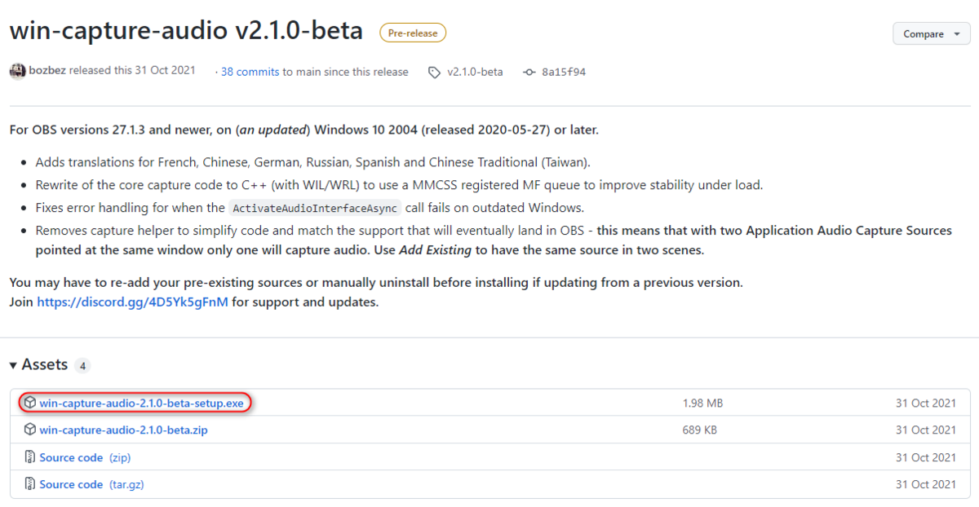Download win-capture-audio-2.1.0-beta-setup.exe
This screenshot has width=979, height=507.
pyautogui.click(x=141, y=403)
